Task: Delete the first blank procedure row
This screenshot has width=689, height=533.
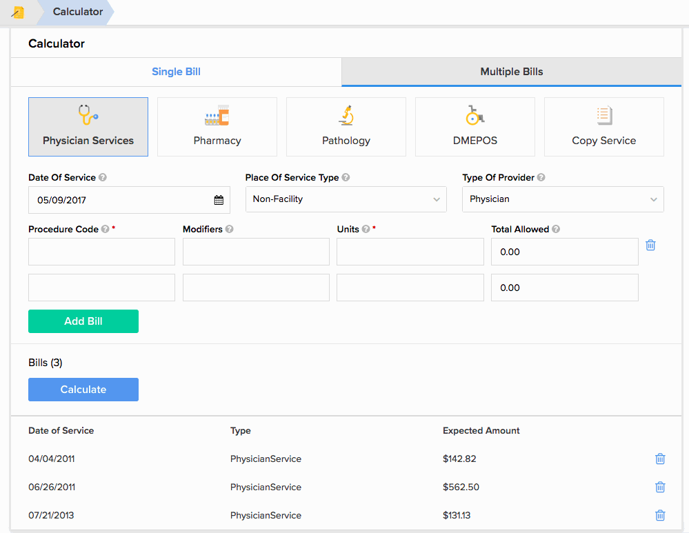Action: click(650, 245)
